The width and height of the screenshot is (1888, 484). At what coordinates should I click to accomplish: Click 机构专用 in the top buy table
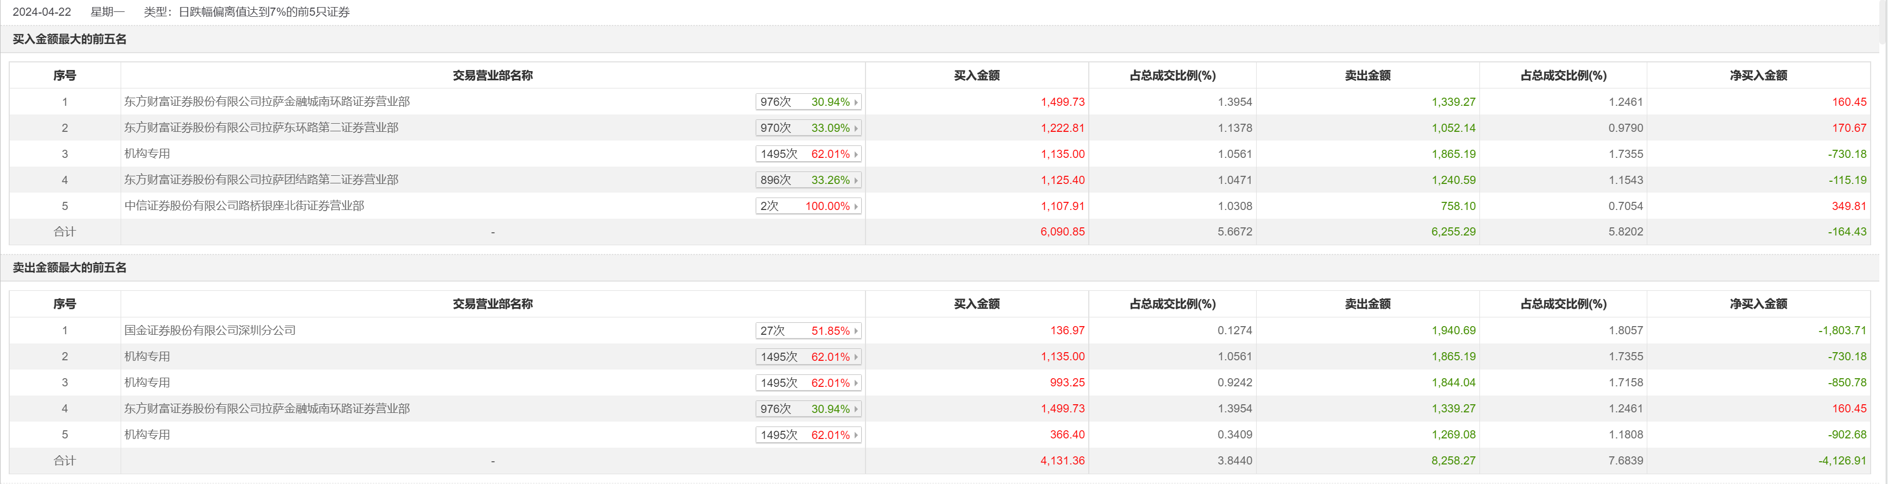[x=147, y=154]
